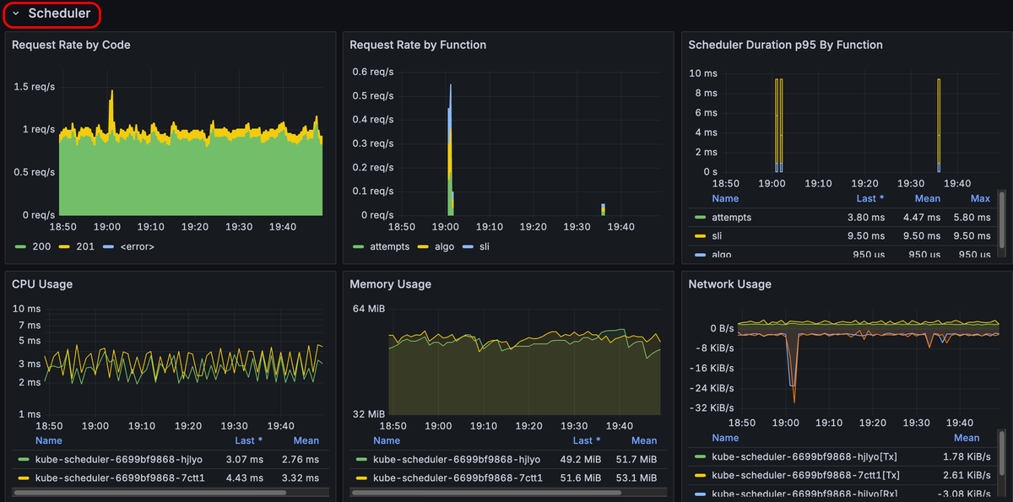Click the Scheduler row title
Screen dimensions: 1013x502
point(59,13)
